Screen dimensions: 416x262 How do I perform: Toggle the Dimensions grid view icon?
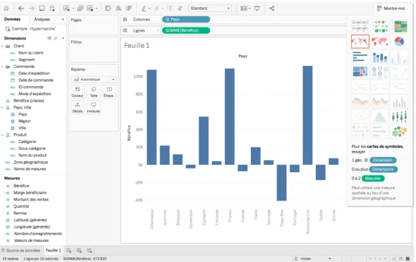pos(49,38)
